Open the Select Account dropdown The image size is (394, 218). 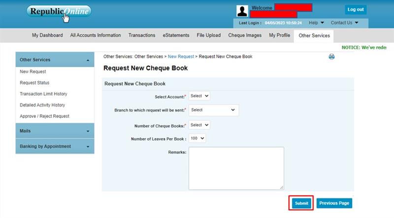(x=199, y=96)
